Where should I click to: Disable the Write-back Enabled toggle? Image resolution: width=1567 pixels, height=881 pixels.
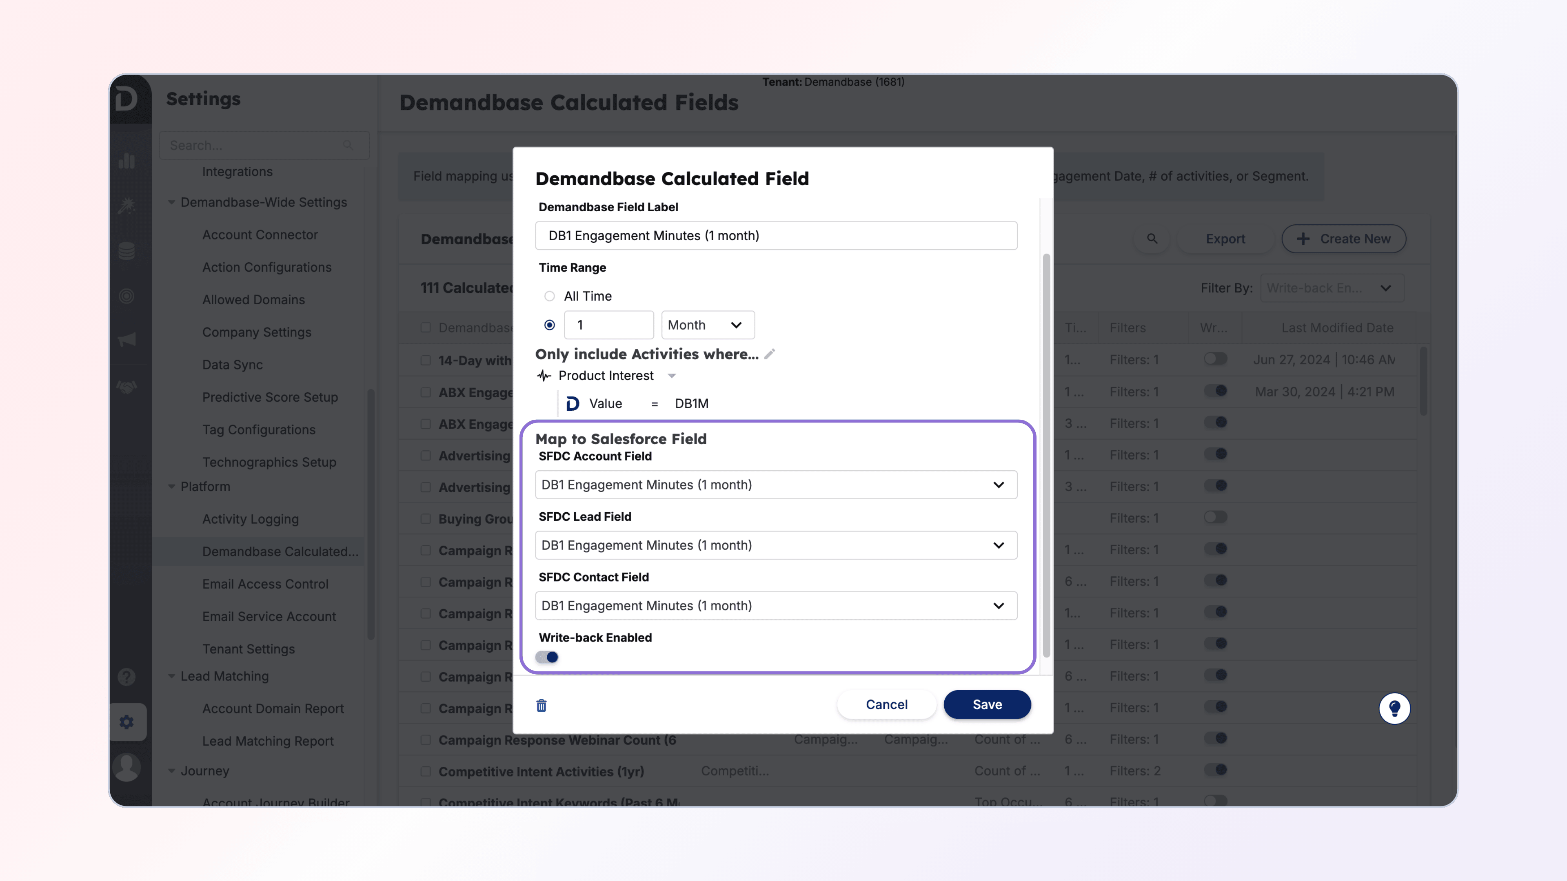[x=547, y=657]
